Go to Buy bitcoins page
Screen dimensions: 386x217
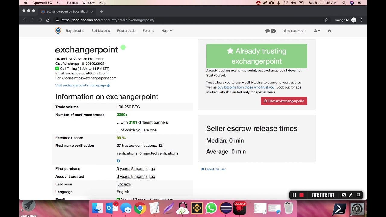75,31
